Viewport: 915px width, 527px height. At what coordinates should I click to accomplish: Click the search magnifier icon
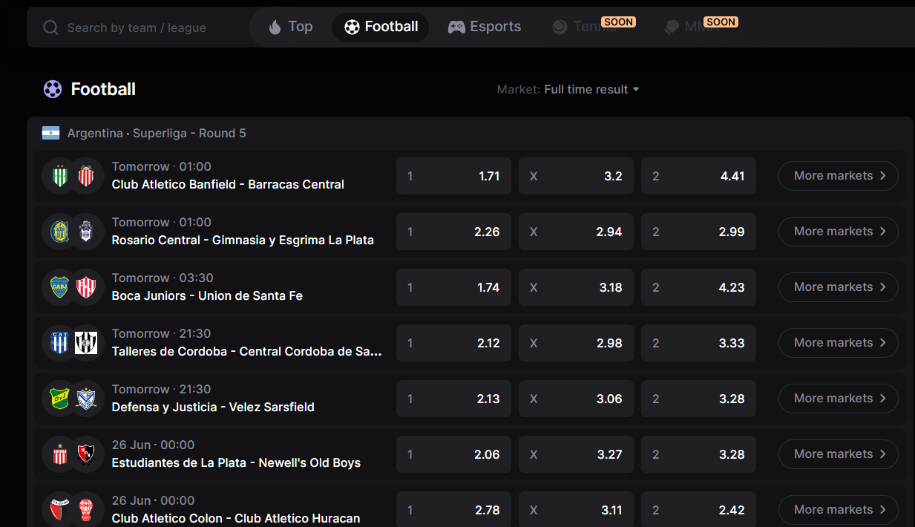pos(50,27)
